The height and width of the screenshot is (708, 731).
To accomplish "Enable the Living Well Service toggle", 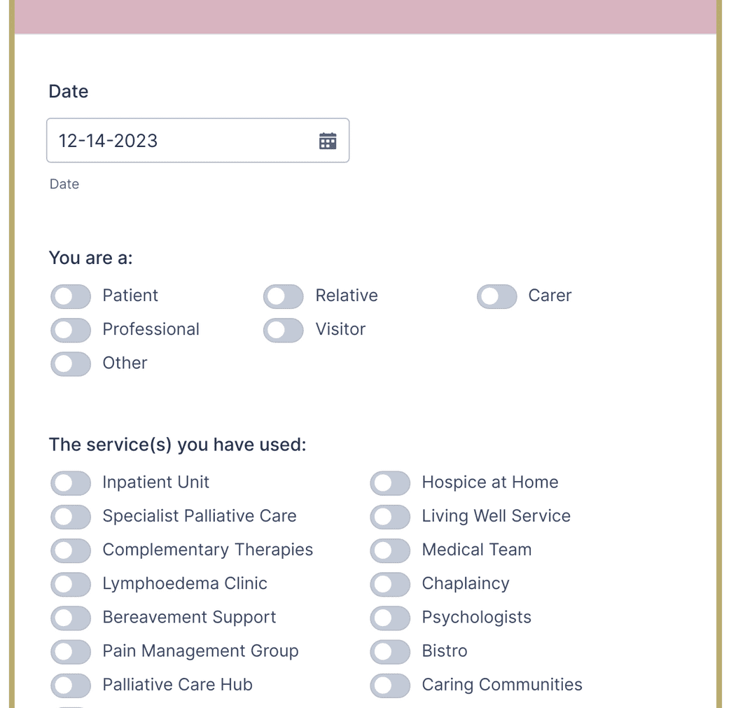I will coord(390,517).
